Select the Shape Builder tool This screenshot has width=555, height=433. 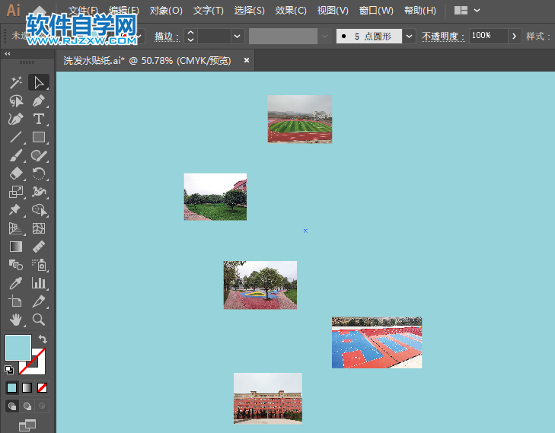pos(39,210)
